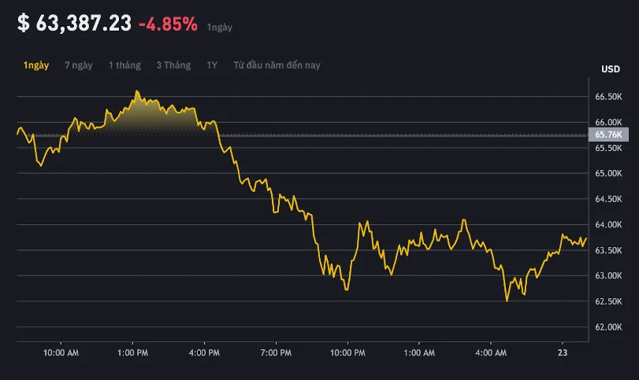Click the 64.50K axis label
The width and height of the screenshot is (639, 380).
(608, 199)
